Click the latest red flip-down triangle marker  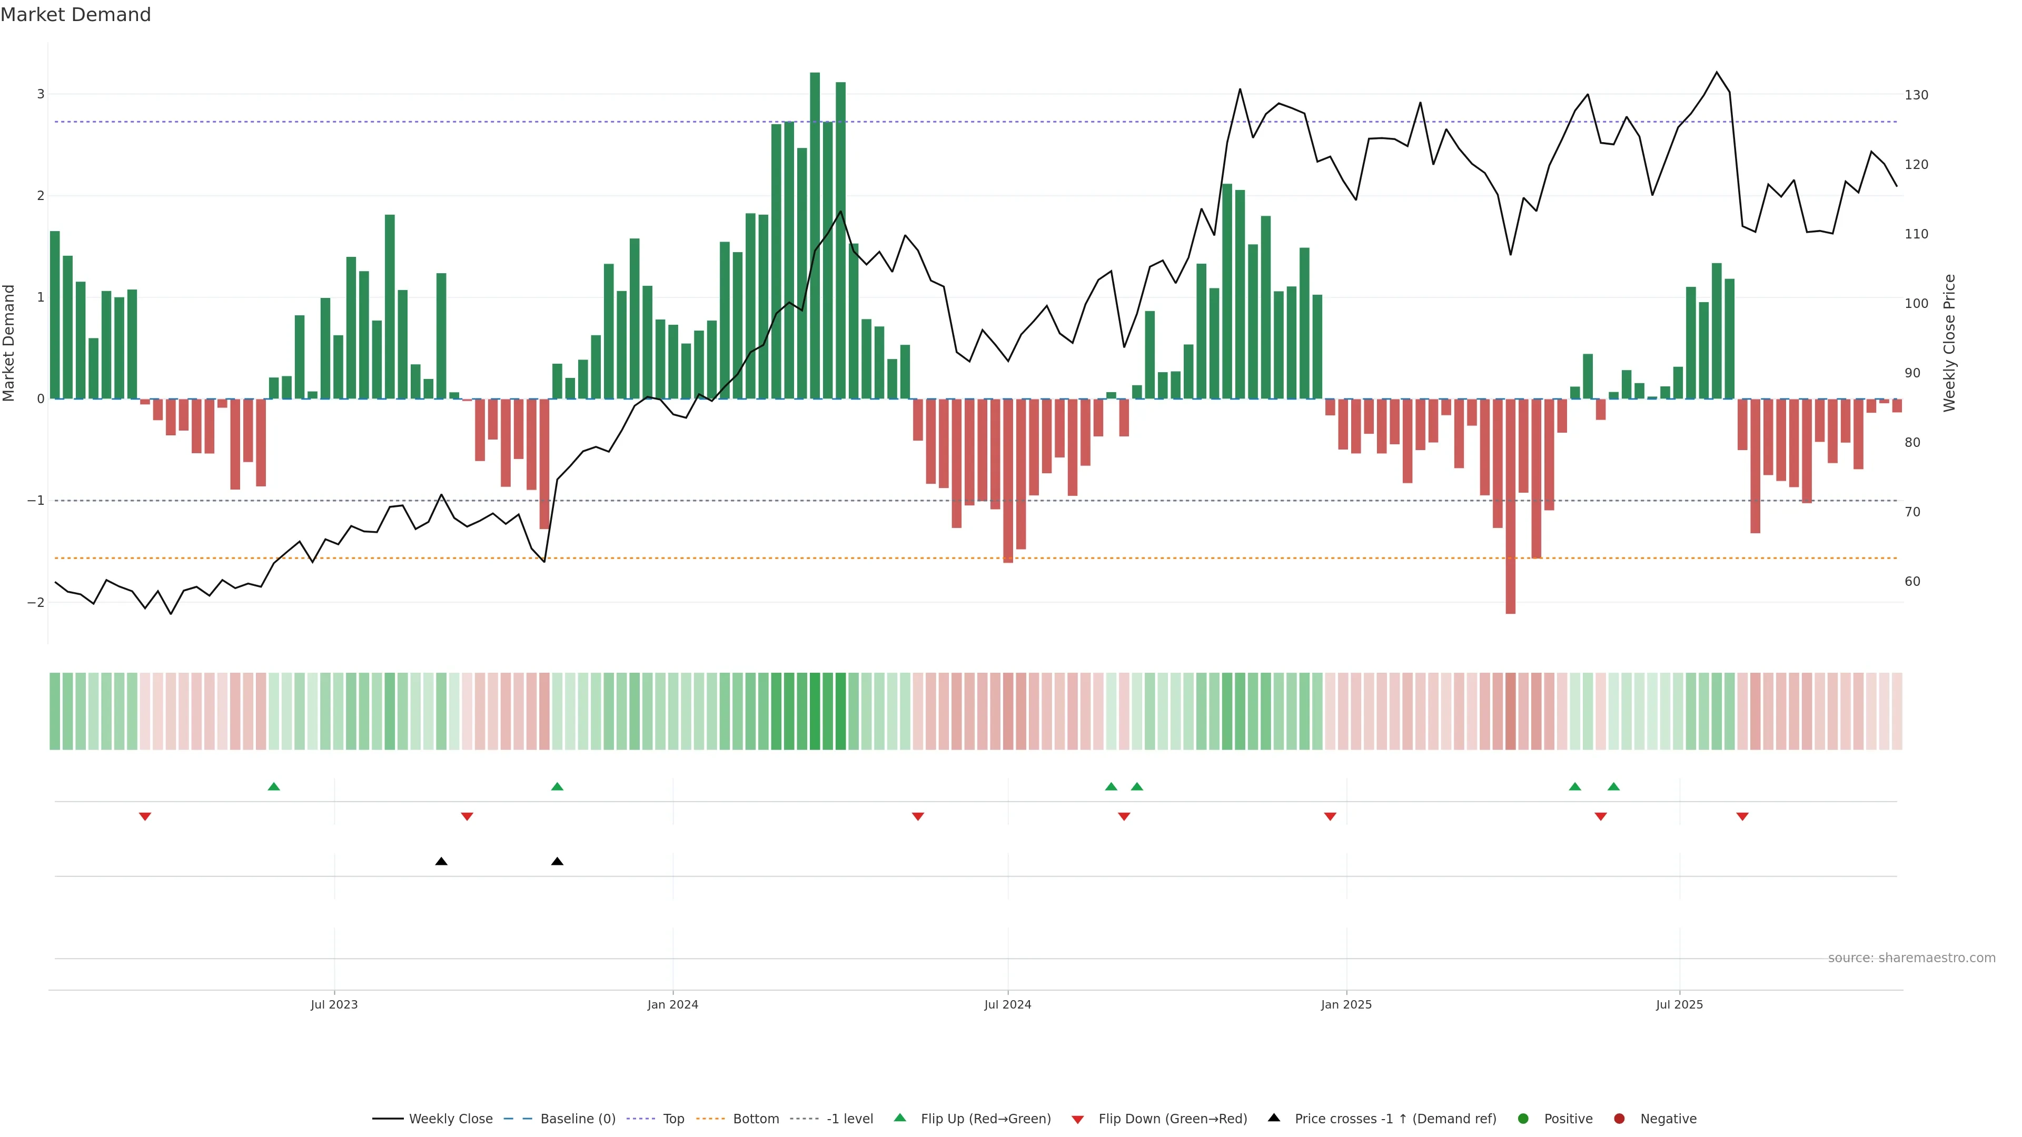pyautogui.click(x=1742, y=817)
